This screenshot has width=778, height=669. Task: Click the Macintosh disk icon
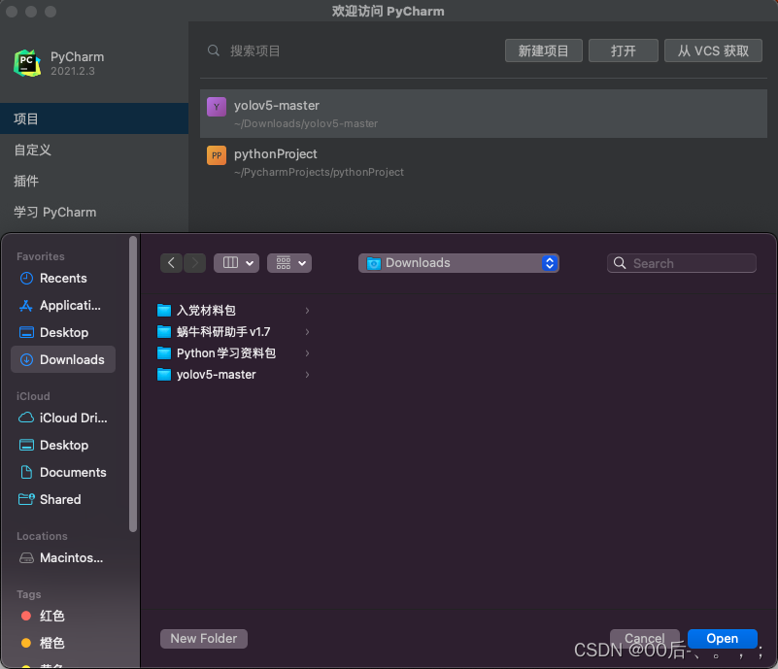(x=26, y=558)
